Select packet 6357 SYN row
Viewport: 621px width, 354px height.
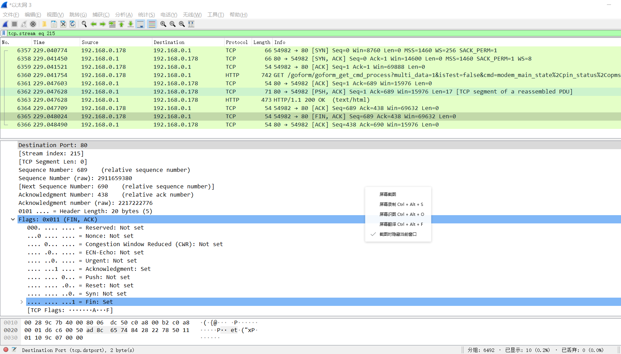310,51
